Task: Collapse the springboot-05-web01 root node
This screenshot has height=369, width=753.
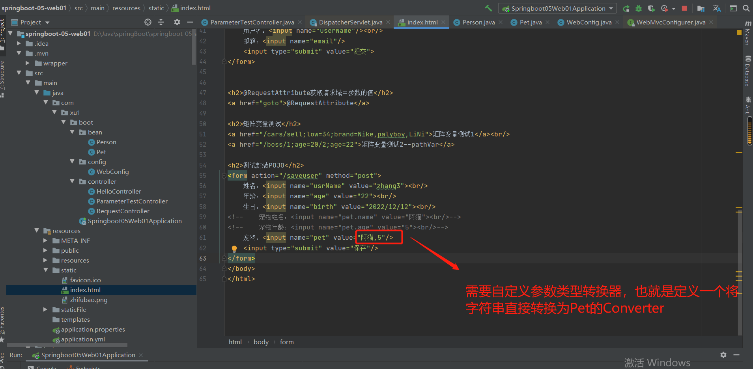Action: pyautogui.click(x=10, y=34)
